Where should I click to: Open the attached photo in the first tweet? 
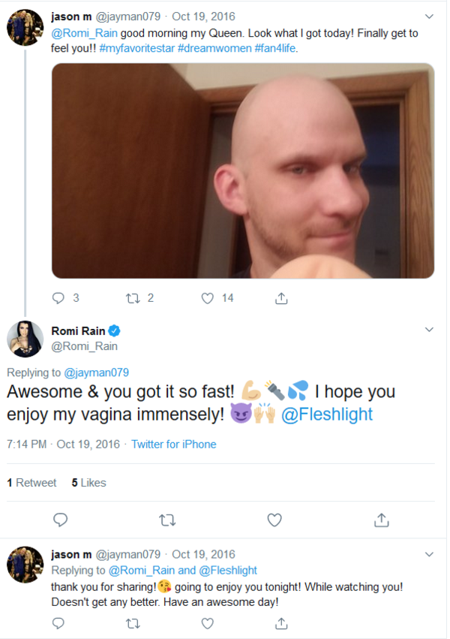point(242,170)
